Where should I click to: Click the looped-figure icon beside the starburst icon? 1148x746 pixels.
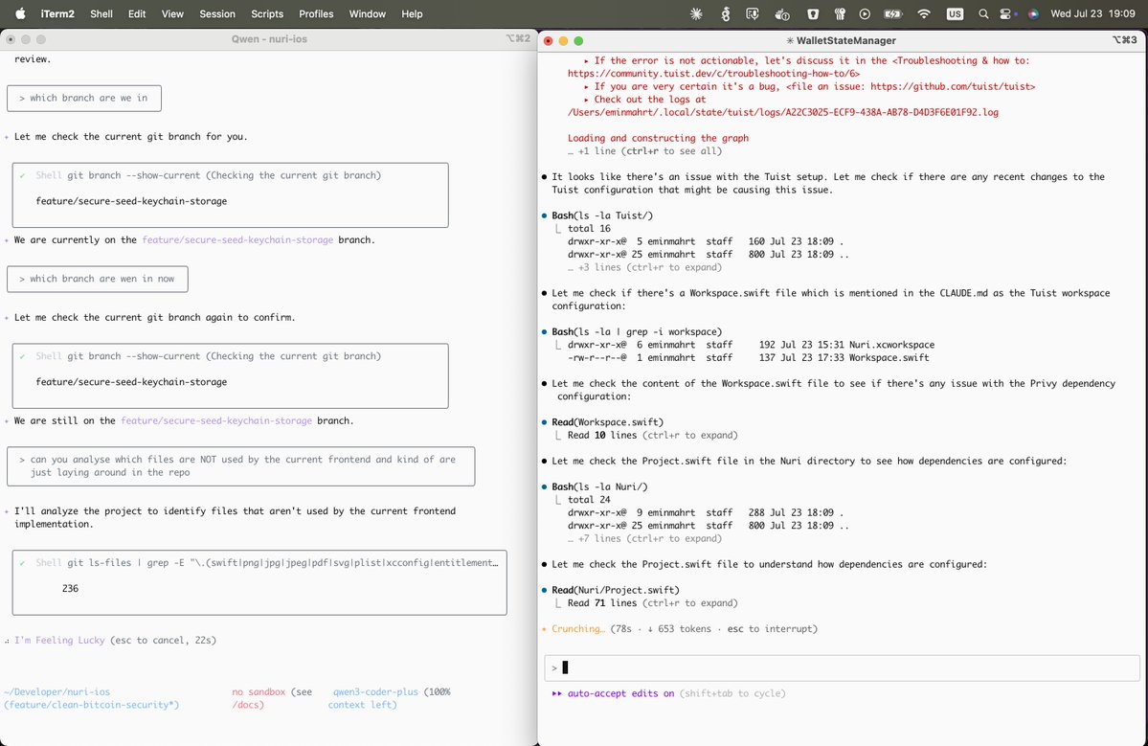(725, 13)
